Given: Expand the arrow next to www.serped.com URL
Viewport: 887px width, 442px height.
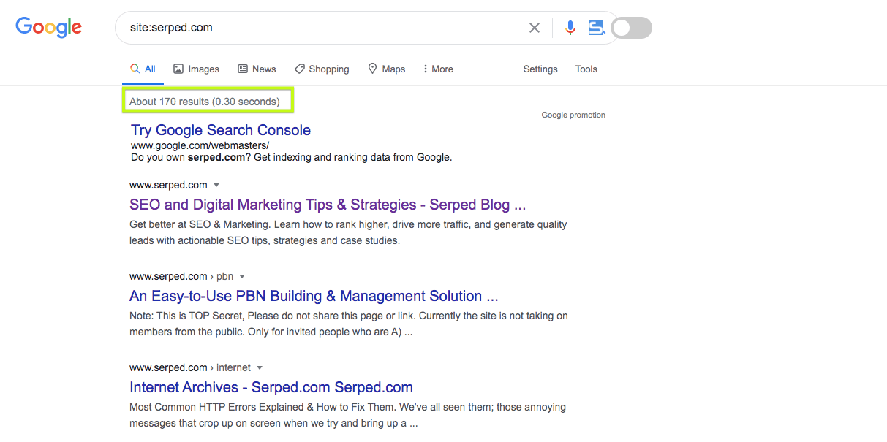Looking at the screenshot, I should pyautogui.click(x=216, y=186).
